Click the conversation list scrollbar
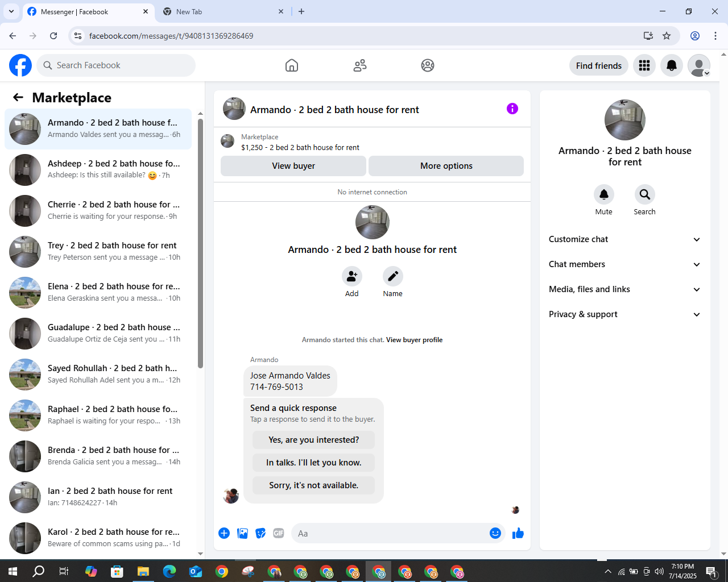This screenshot has width=728, height=582. 200,244
